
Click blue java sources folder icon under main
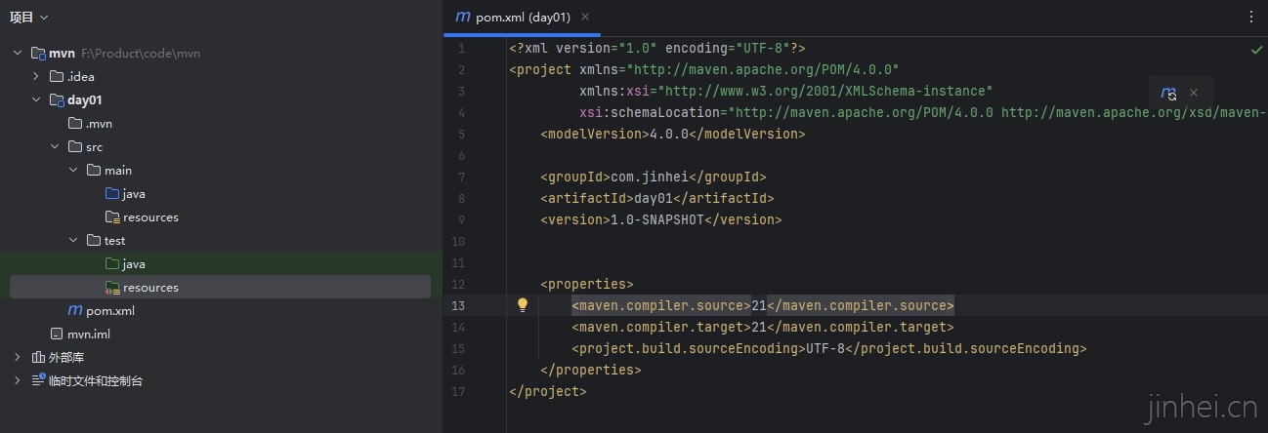point(112,193)
